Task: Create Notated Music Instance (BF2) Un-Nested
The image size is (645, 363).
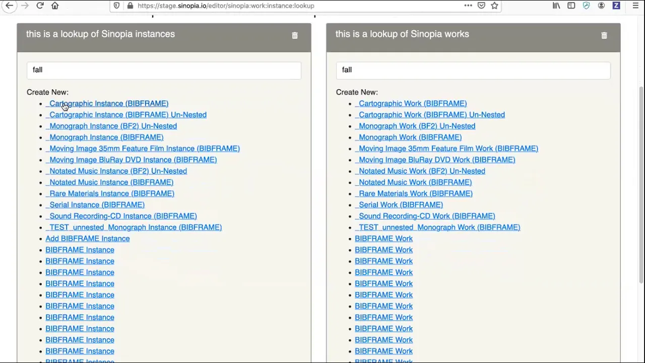Action: pos(116,171)
